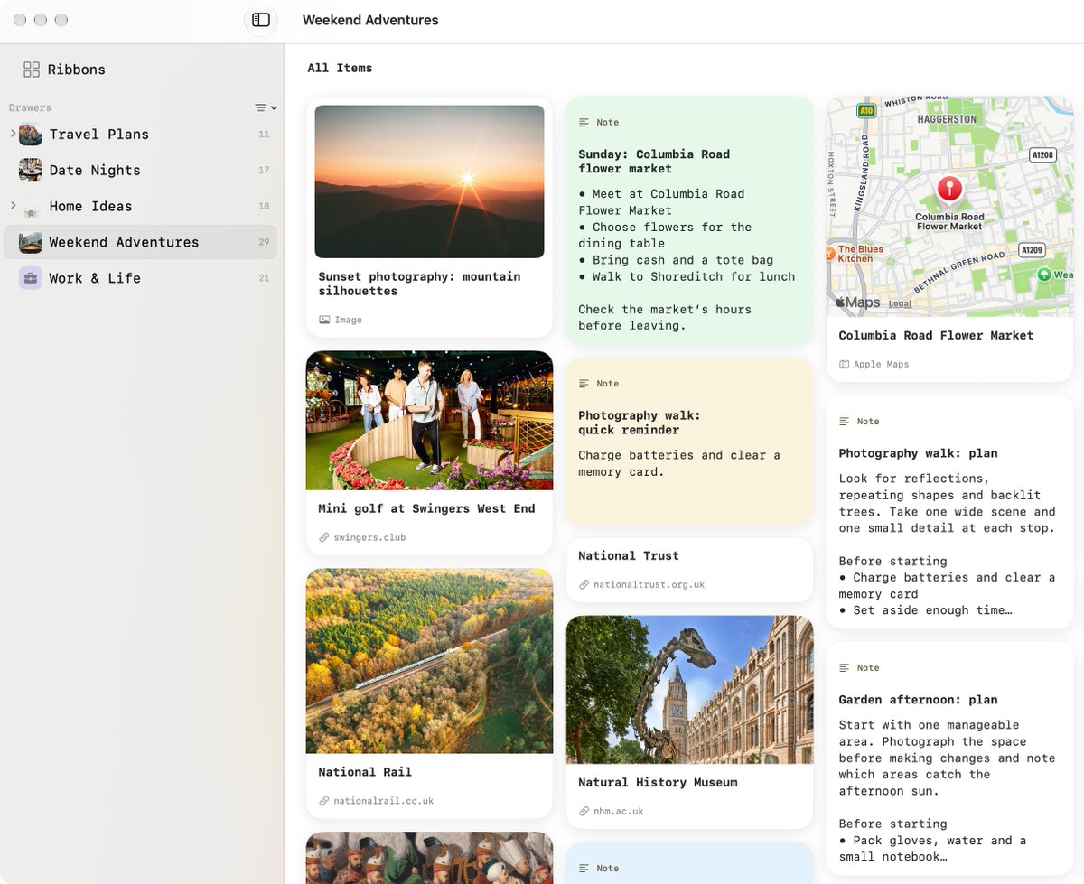Click the link icon beside nhm.ac.uk
The height and width of the screenshot is (884, 1084).
tap(584, 811)
